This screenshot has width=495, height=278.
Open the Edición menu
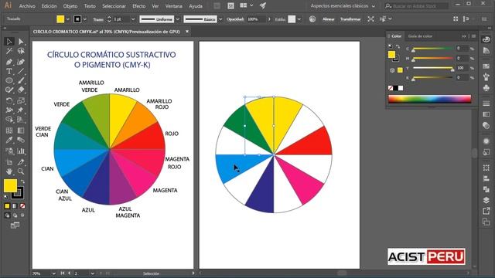49,6
